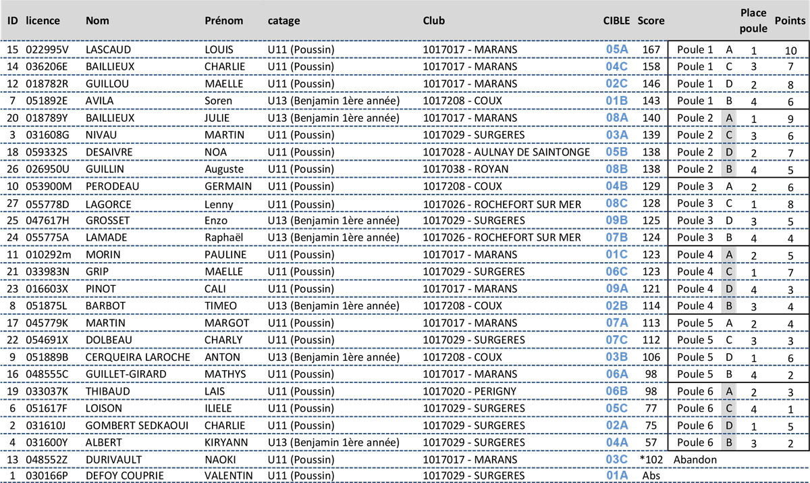This screenshot has width=810, height=483.
Task: Click first name MARGOT
Action: pyautogui.click(x=227, y=322)
